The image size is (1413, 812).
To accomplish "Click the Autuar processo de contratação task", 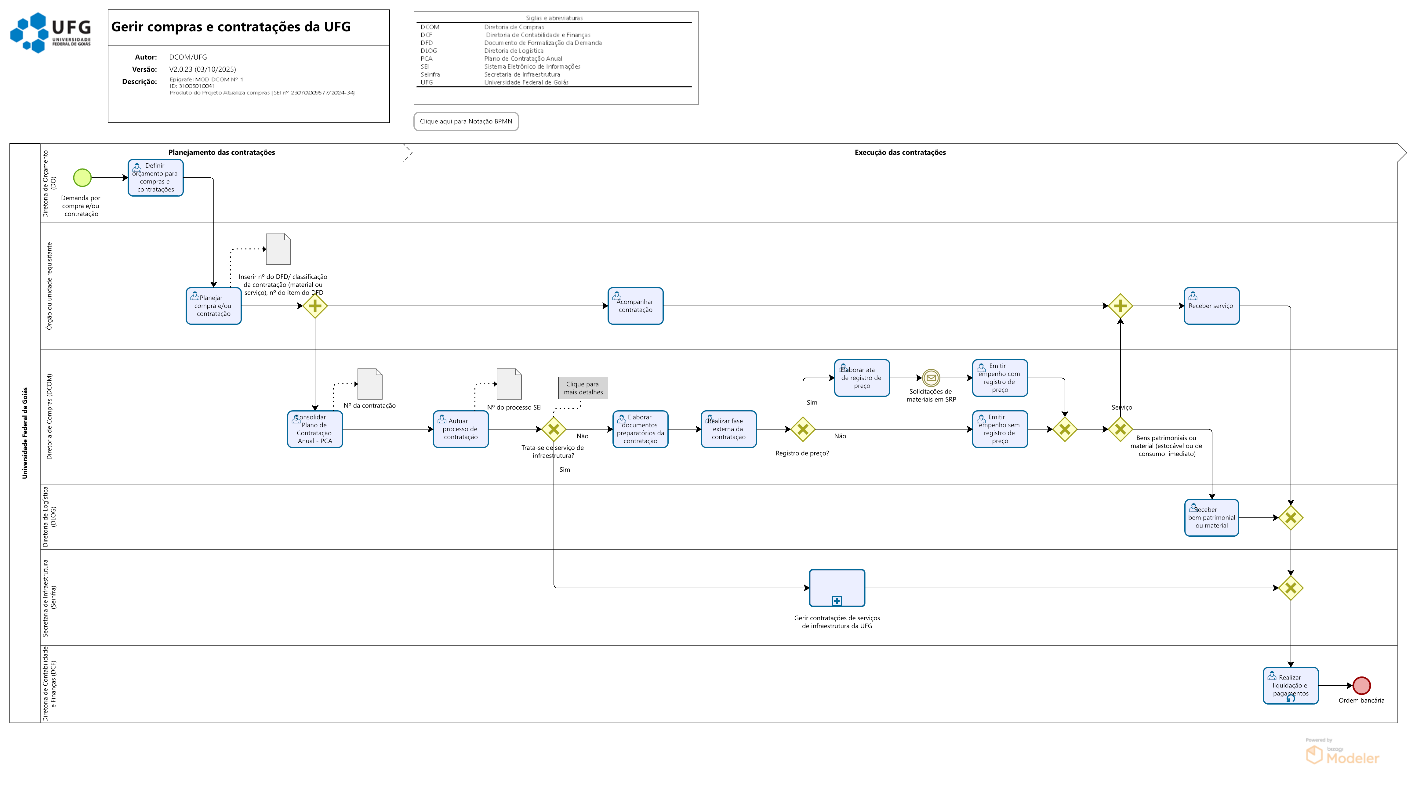I will [461, 430].
